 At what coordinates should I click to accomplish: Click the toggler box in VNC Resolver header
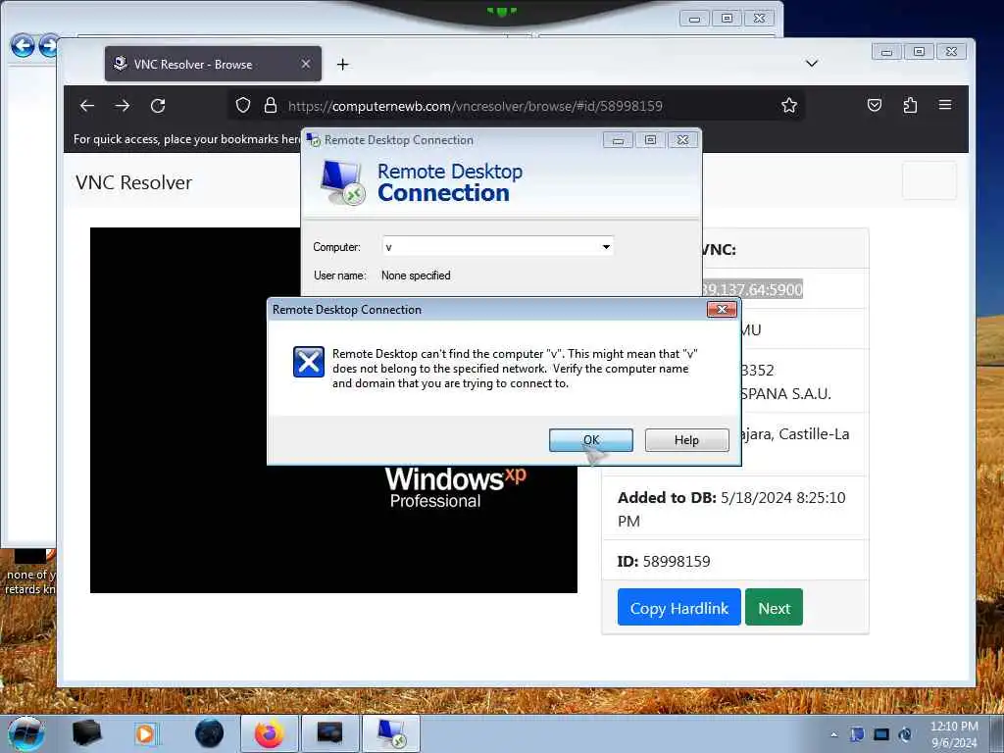pyautogui.click(x=929, y=180)
